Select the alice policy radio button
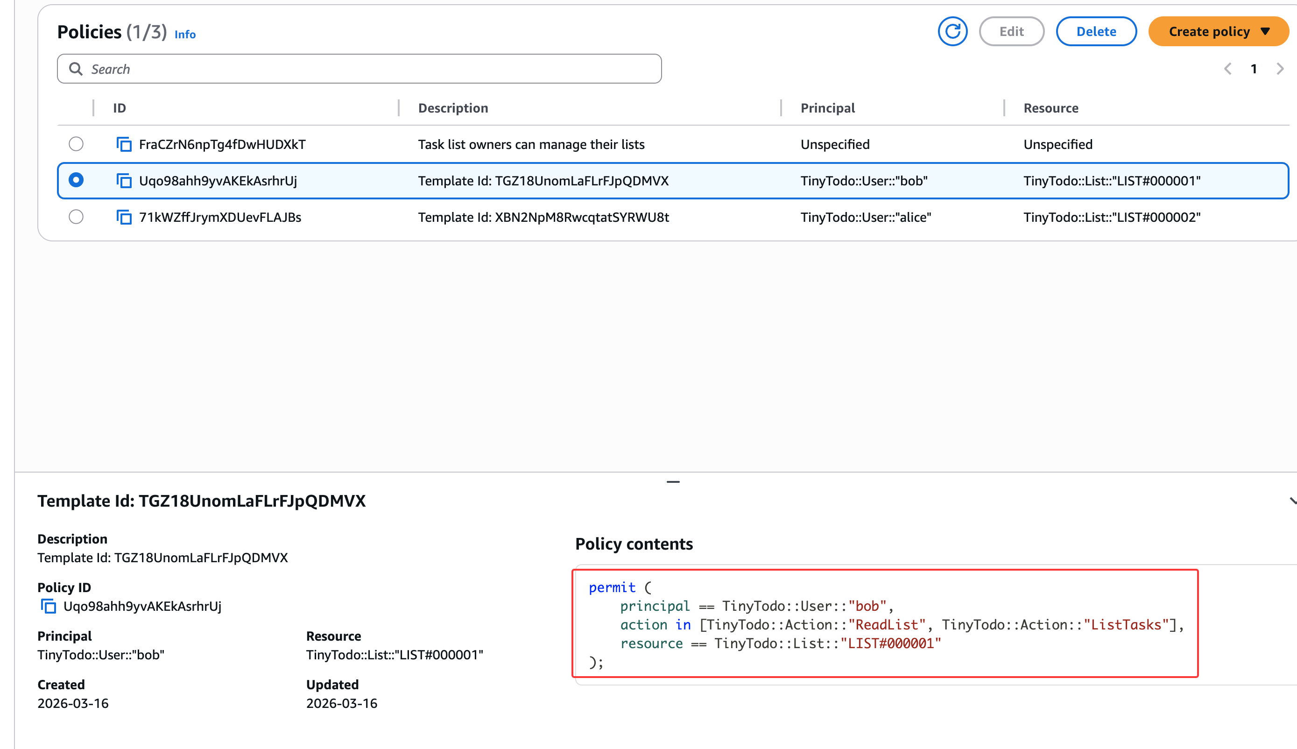The image size is (1297, 749). click(76, 217)
